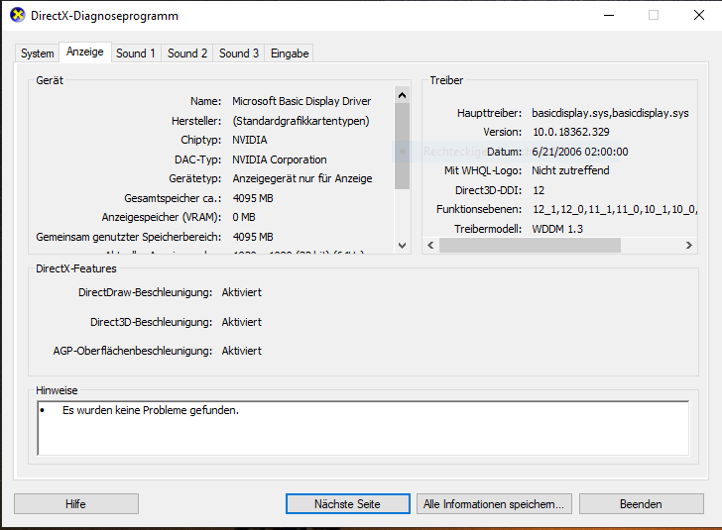
Task: Select text 'Microsoft Basic Display Driver'
Action: (301, 101)
